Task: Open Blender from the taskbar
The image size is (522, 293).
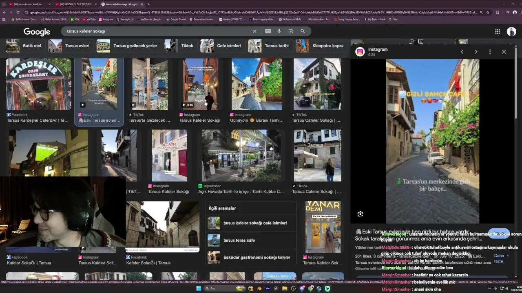Action: tap(259, 289)
